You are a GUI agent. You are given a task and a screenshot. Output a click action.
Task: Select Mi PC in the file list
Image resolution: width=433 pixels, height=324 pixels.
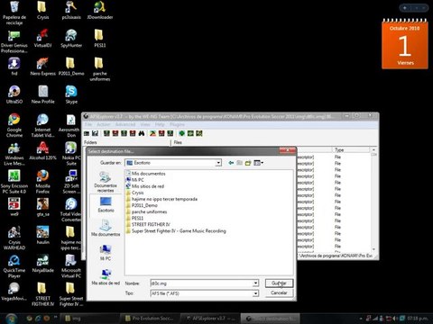pyautogui.click(x=134, y=180)
